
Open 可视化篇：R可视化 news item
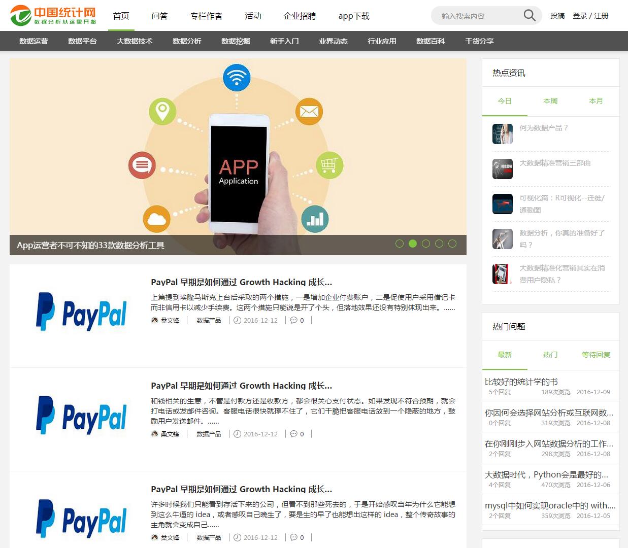tap(562, 203)
